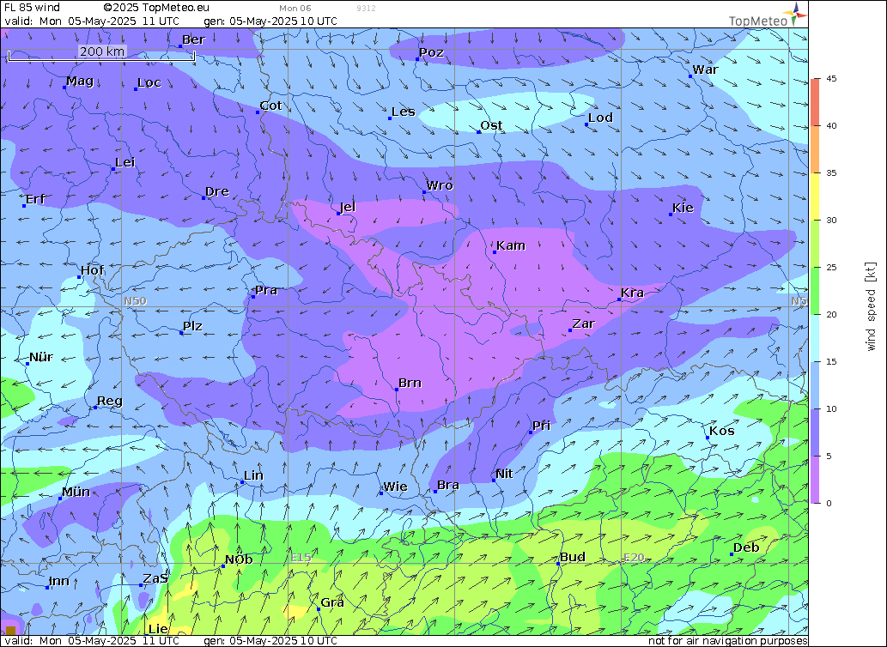887x647 pixels.
Task: Select the Pri city label
Action: coord(541,426)
